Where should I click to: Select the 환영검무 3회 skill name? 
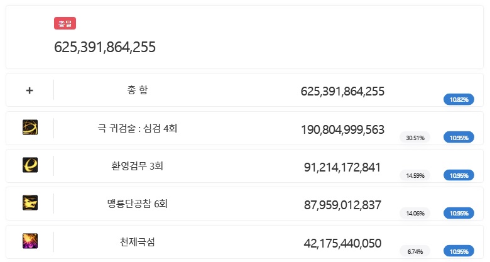click(x=137, y=166)
